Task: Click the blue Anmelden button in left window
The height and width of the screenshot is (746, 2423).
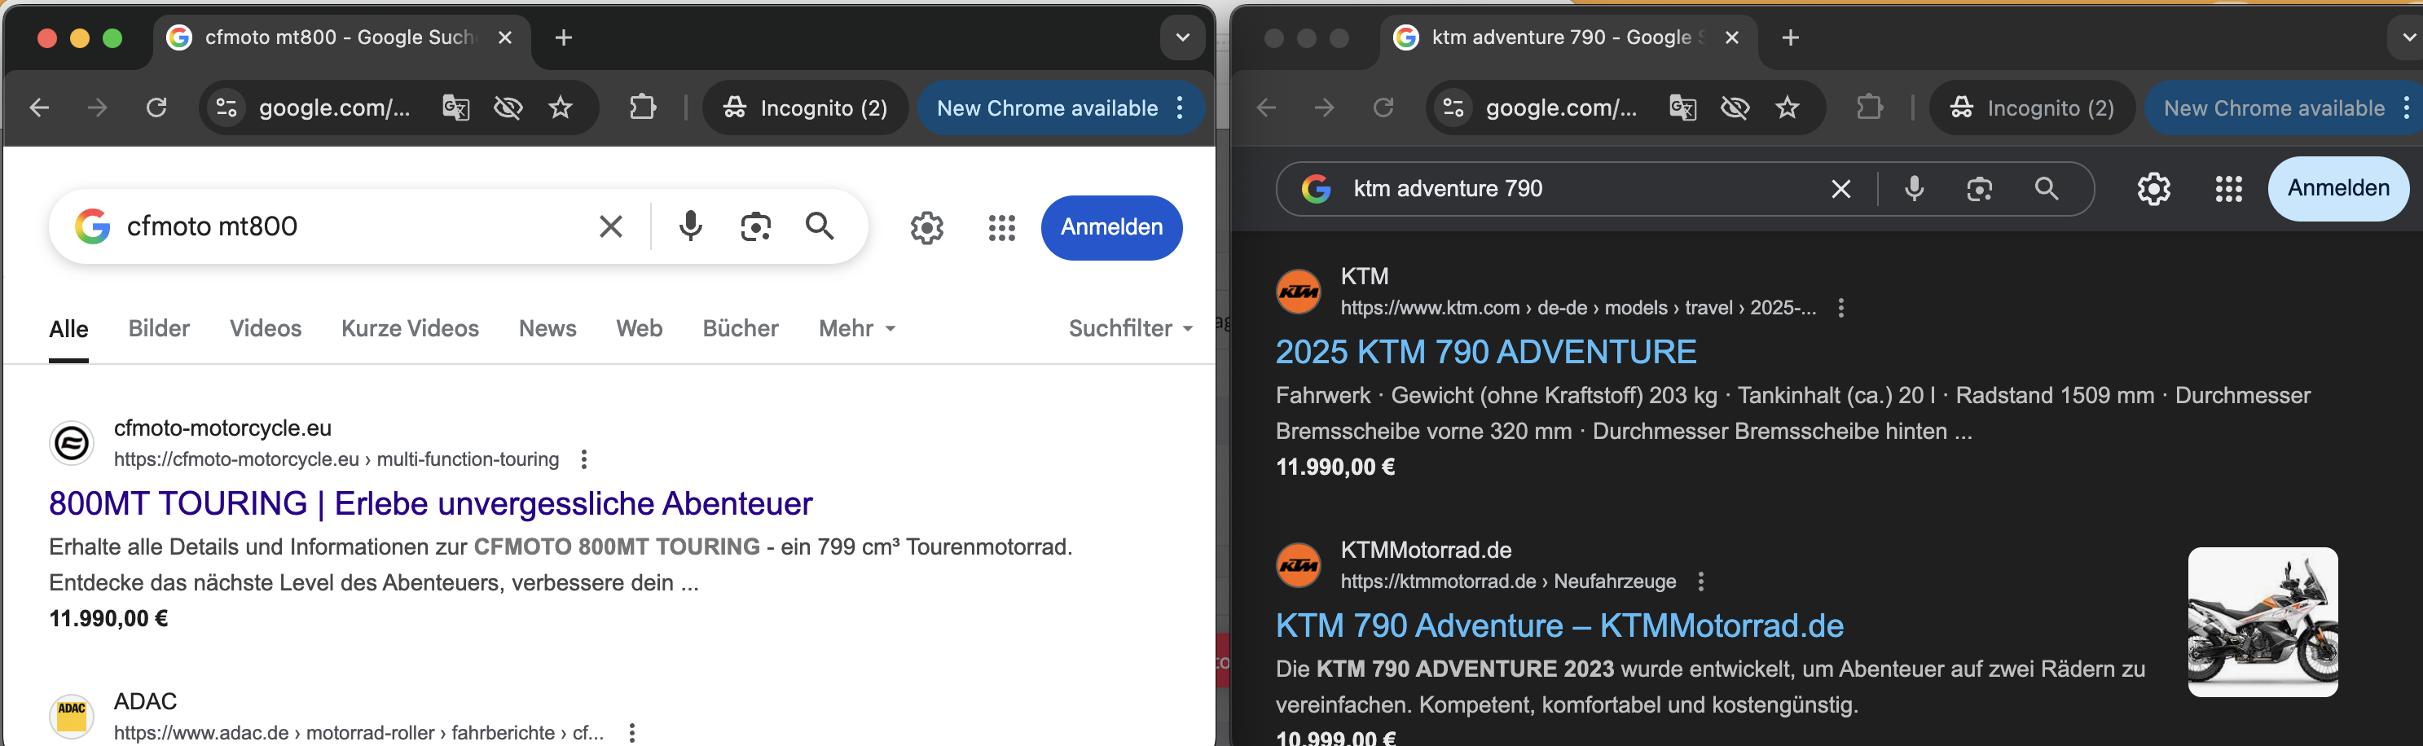Action: coord(1110,228)
